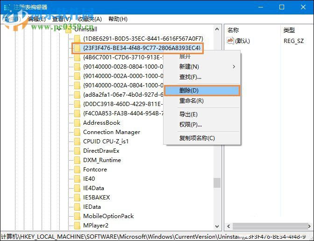
Task: Select the MPlayer2 key
Action: (x=96, y=226)
